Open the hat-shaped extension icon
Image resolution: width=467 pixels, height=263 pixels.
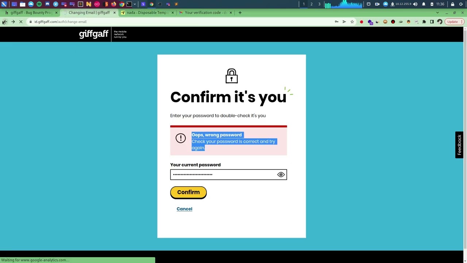point(401,22)
